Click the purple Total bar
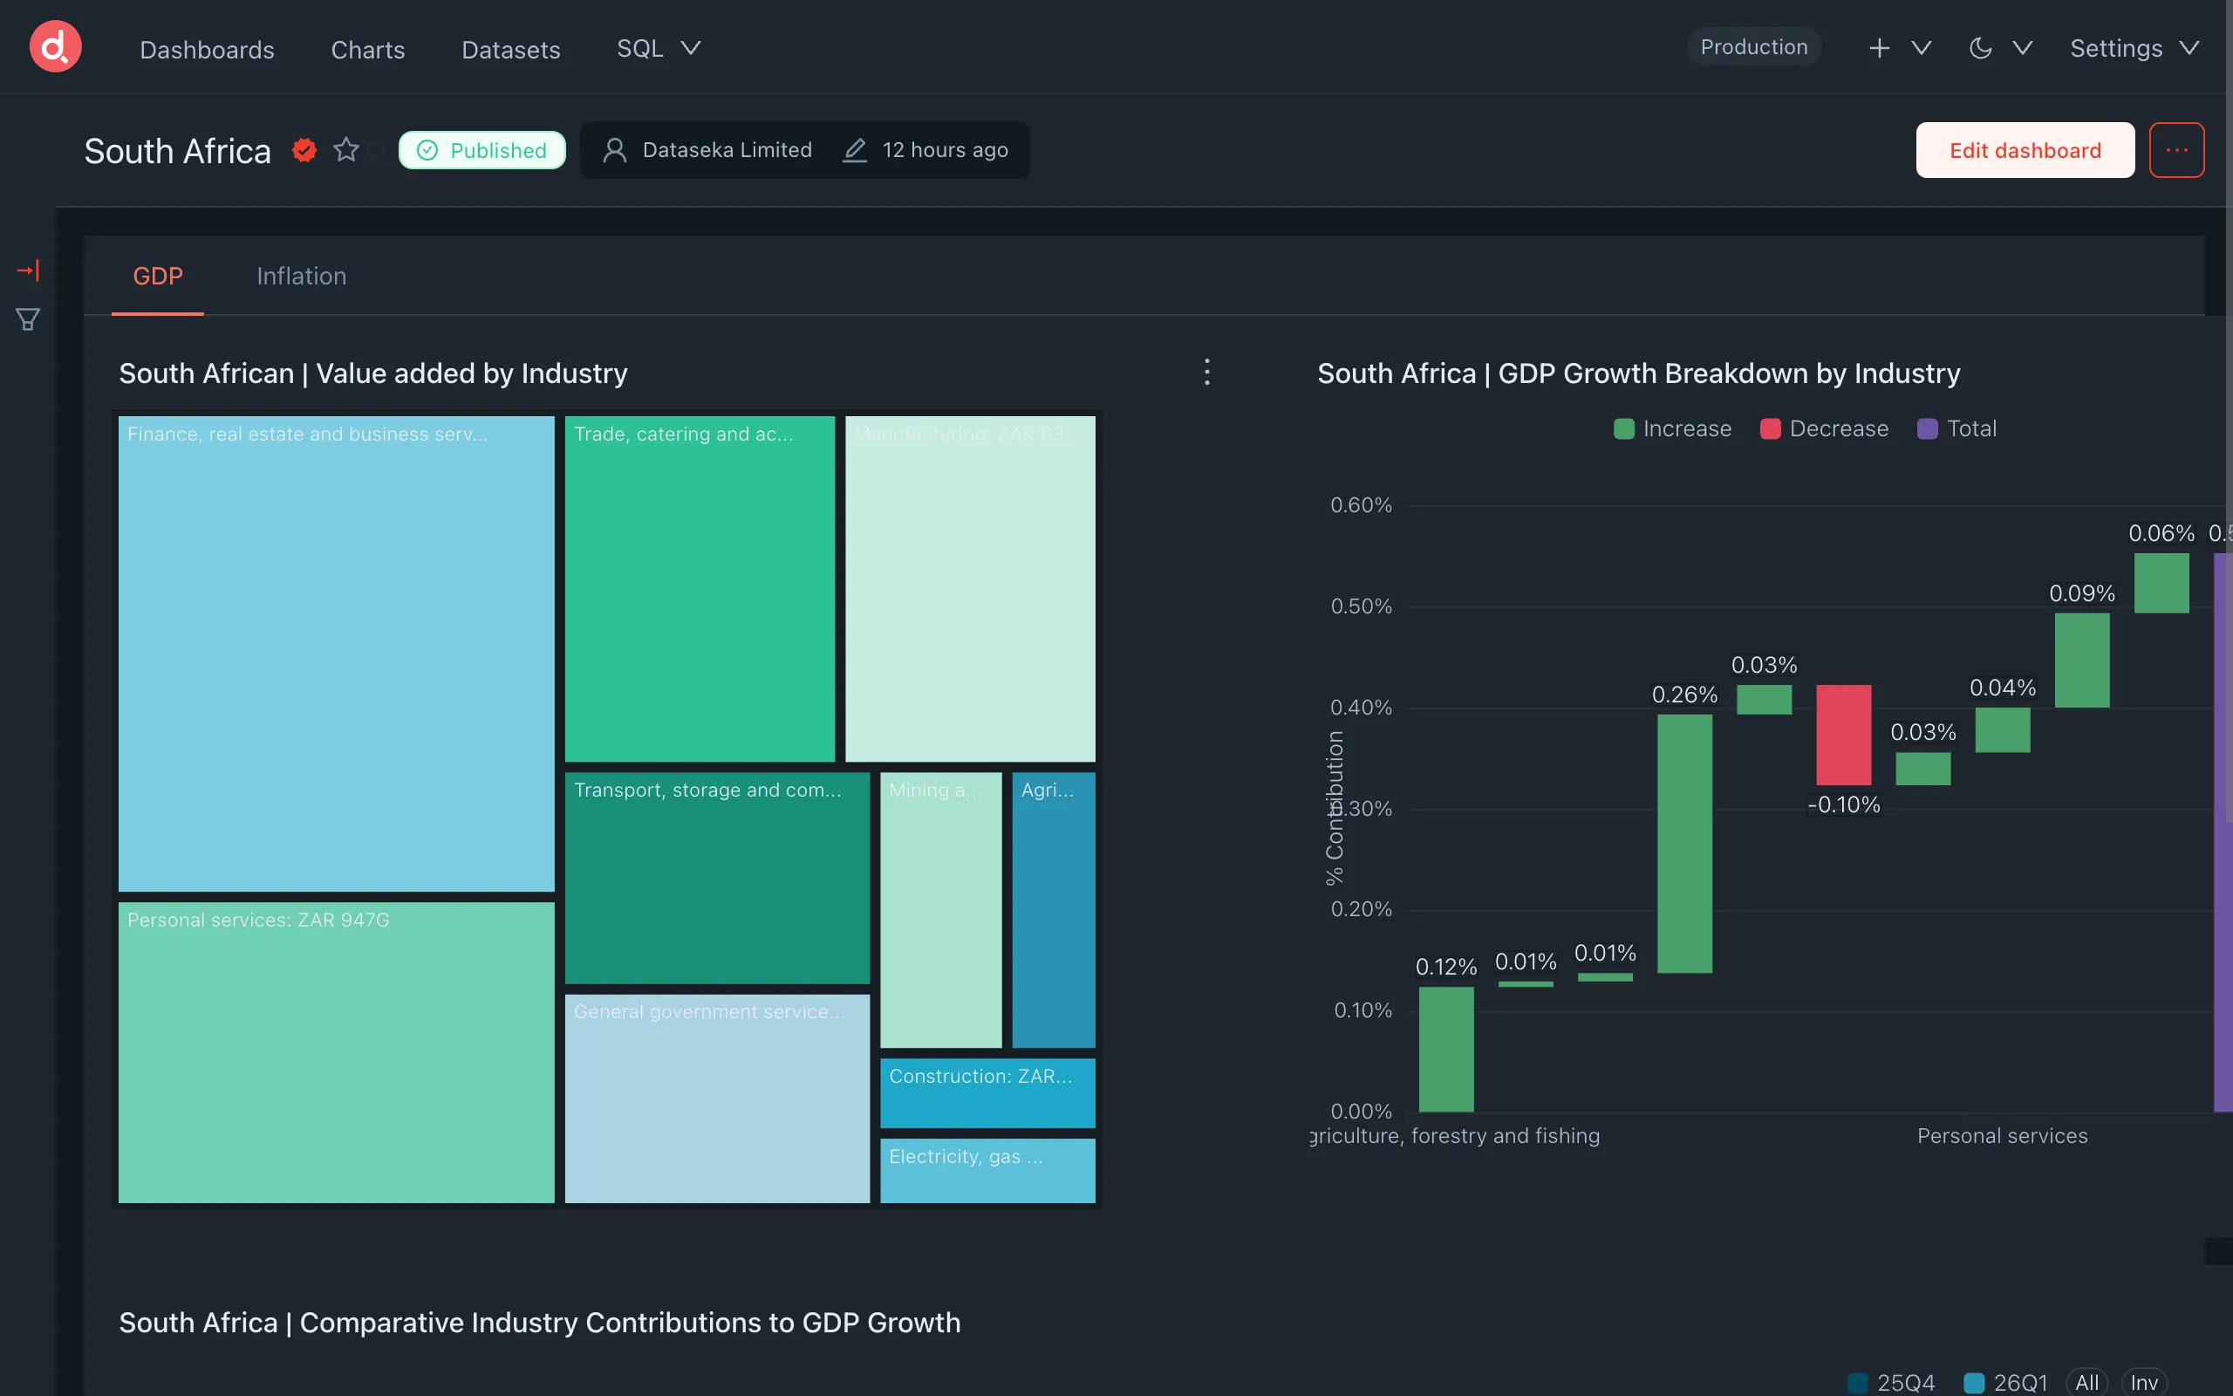Viewport: 2233px width, 1396px height. point(2223,832)
